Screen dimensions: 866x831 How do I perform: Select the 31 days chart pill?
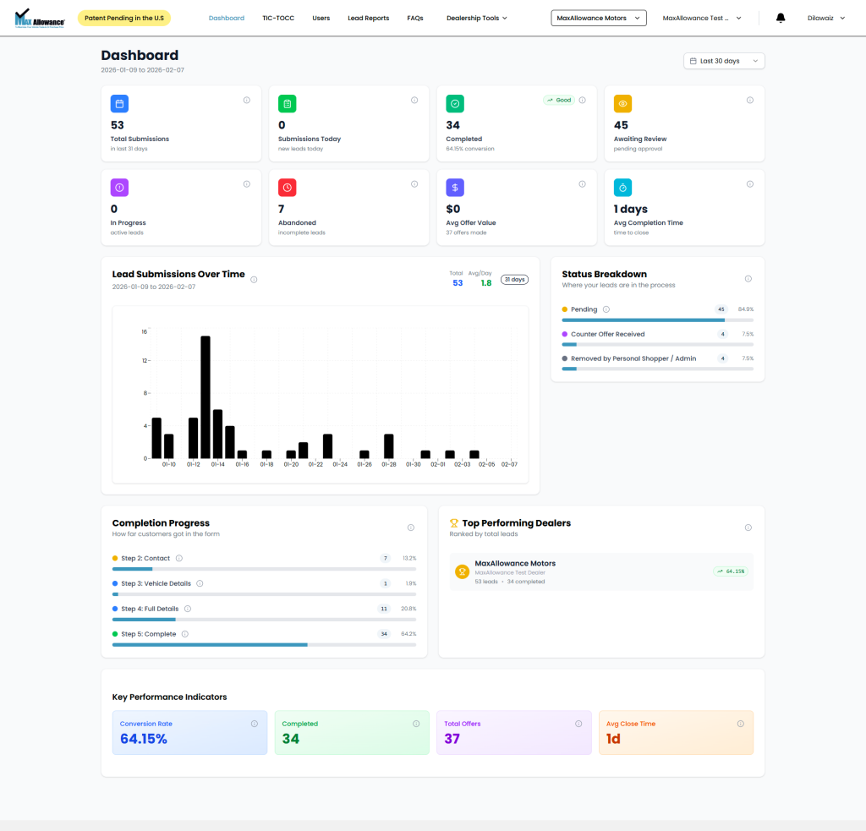514,279
